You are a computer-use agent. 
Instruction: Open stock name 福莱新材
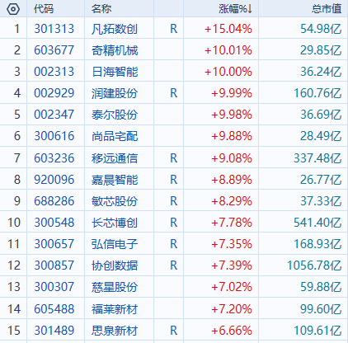[x=115, y=309]
